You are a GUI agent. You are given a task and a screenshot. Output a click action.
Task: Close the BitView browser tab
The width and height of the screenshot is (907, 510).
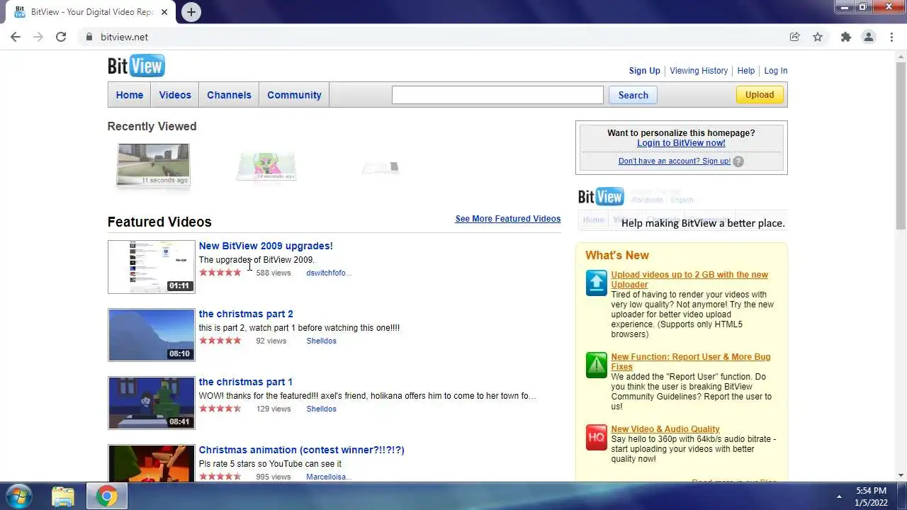(x=164, y=12)
